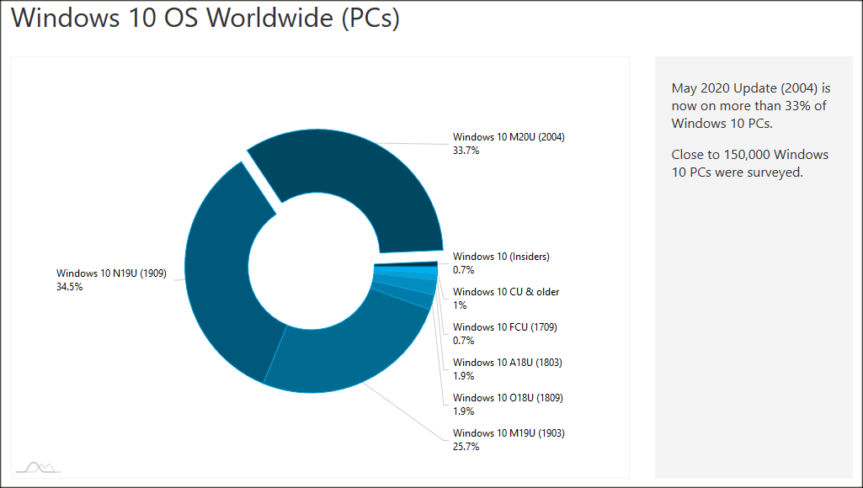This screenshot has height=488, width=863.
Task: Click the 'Windows 10 M20U (2004)' label
Action: click(x=509, y=137)
